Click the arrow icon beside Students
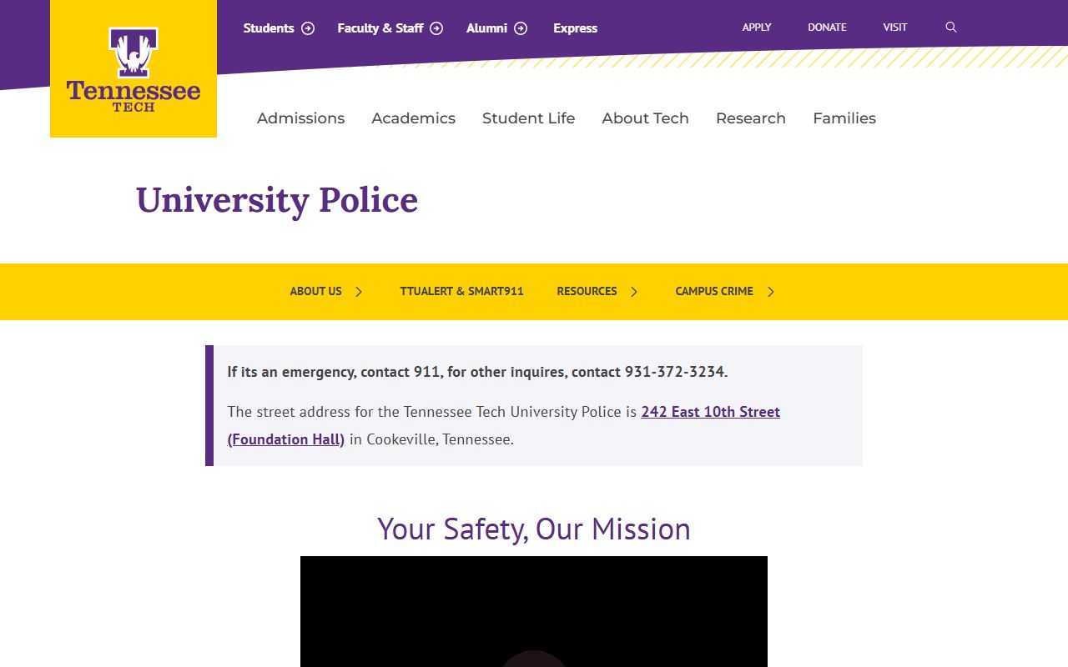Viewport: 1068px width, 667px height. coord(308,28)
